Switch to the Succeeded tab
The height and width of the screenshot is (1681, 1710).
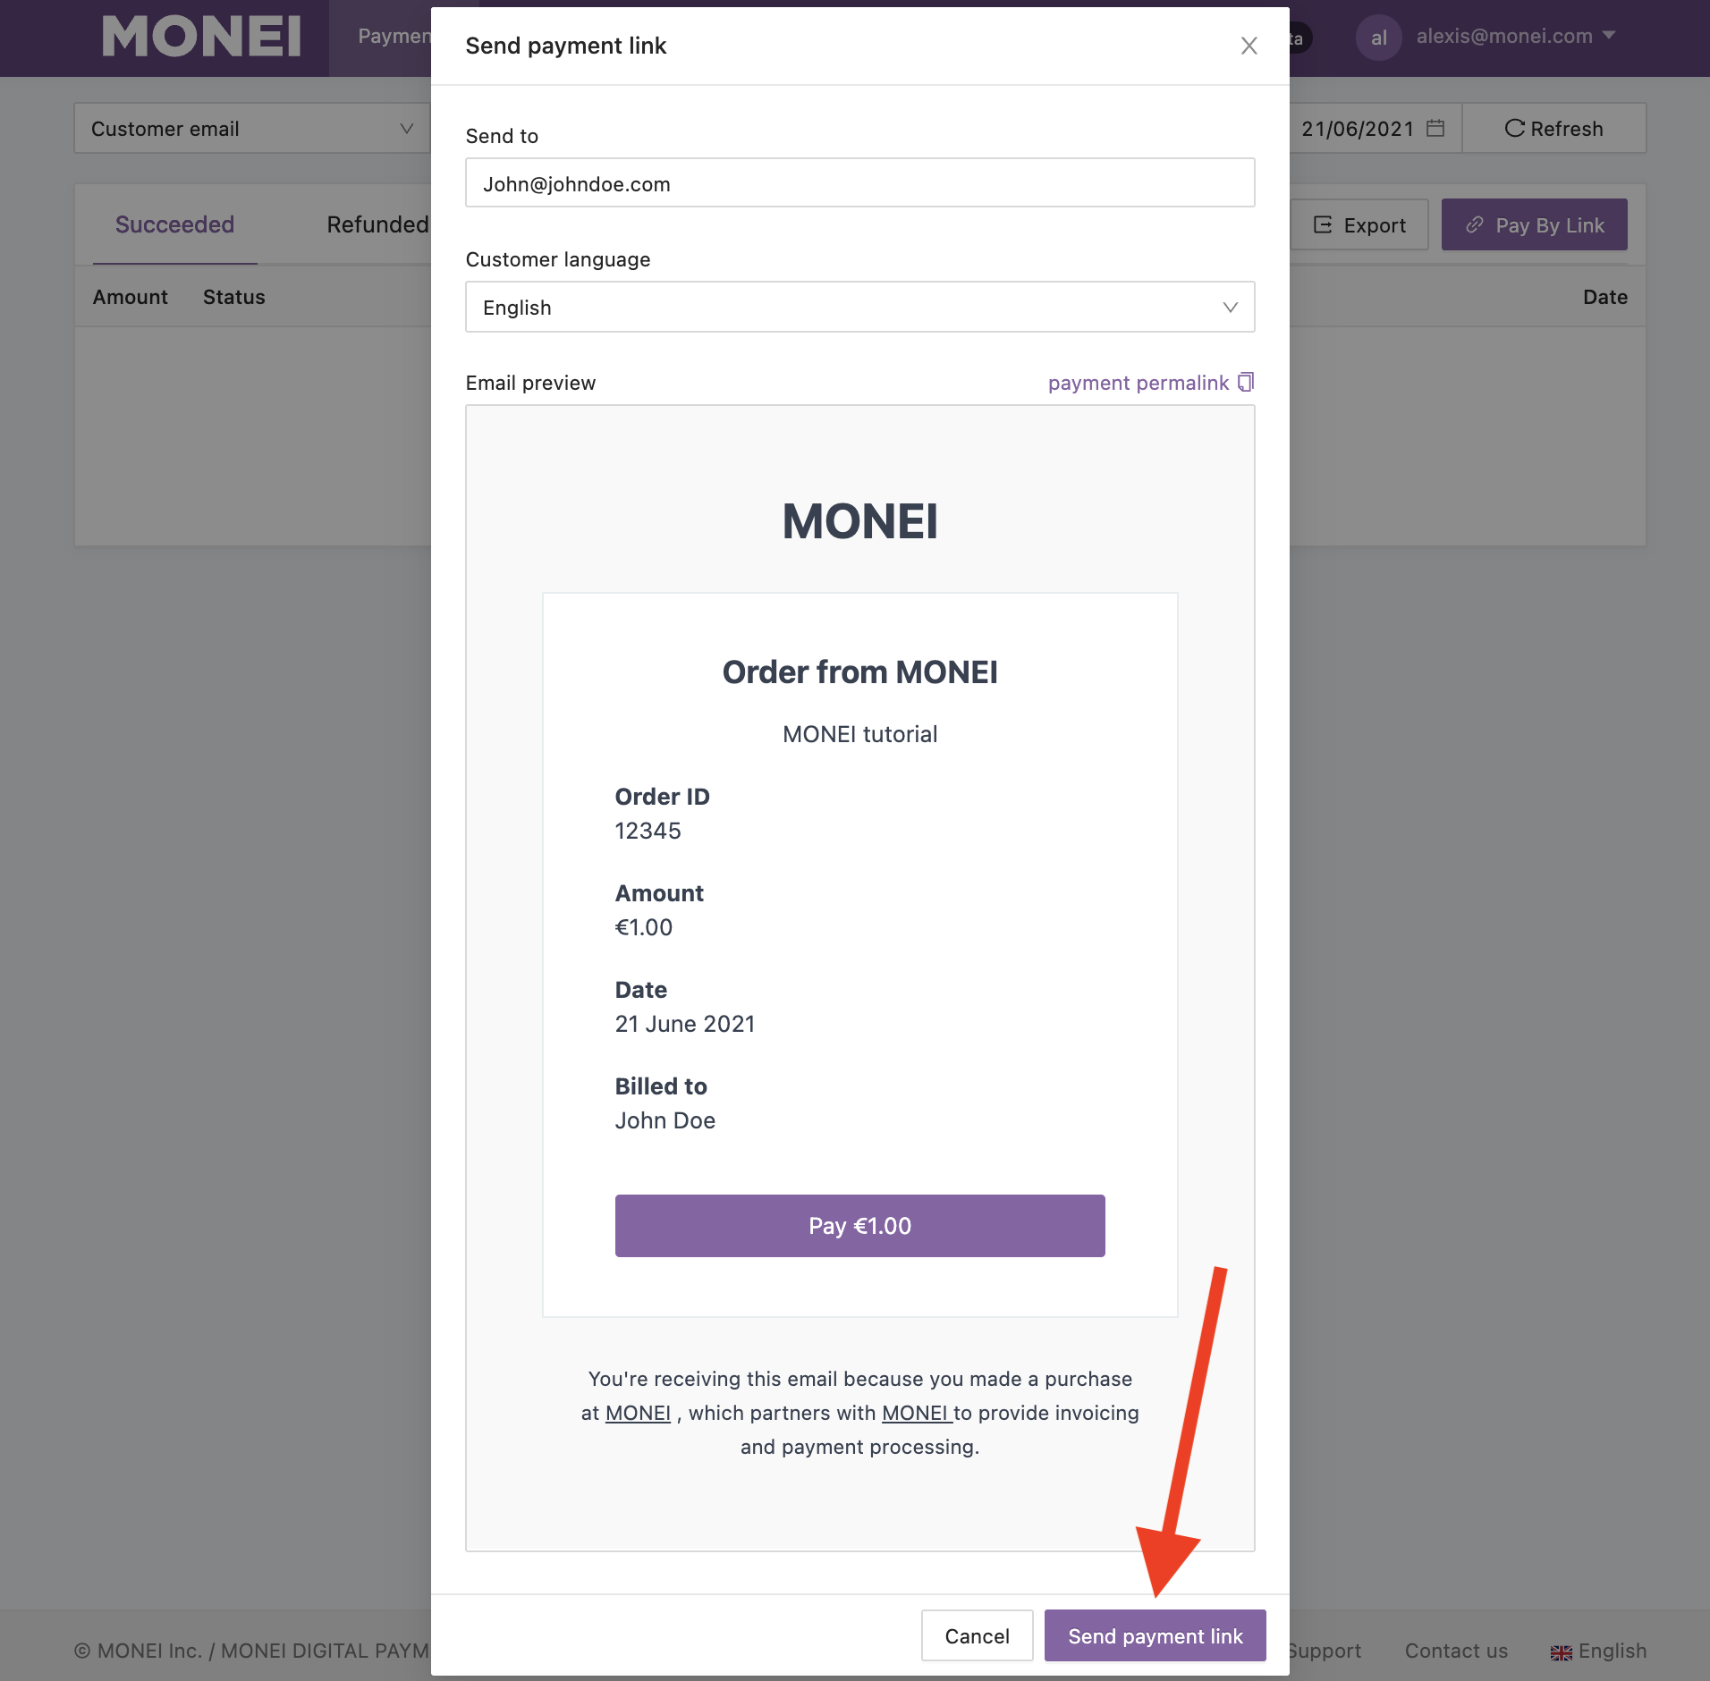point(174,224)
